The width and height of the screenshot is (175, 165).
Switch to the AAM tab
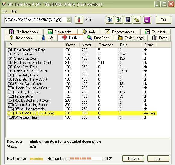click(89, 32)
